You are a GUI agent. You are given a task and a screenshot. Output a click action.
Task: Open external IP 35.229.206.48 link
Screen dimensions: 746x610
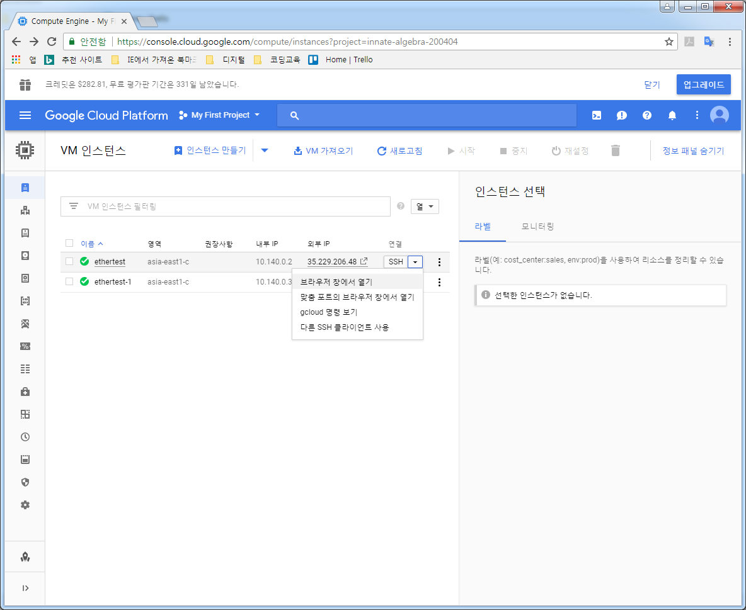point(337,261)
